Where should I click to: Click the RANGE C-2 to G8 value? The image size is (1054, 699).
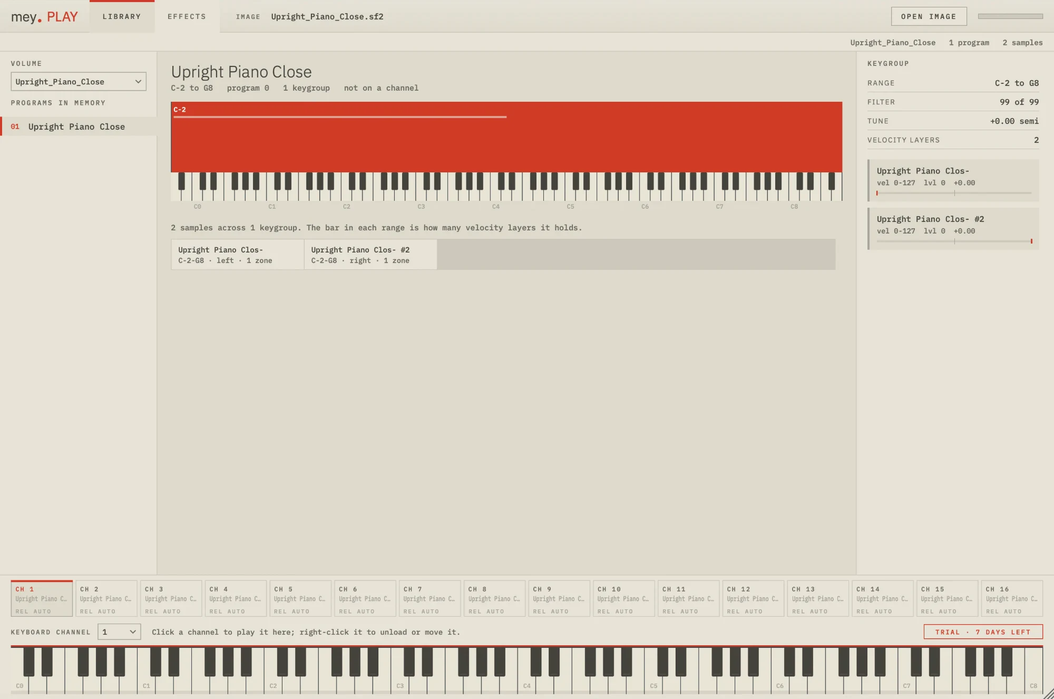[x=1017, y=83]
